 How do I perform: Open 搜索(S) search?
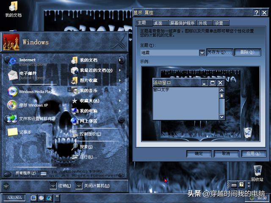pyautogui.click(x=83, y=147)
